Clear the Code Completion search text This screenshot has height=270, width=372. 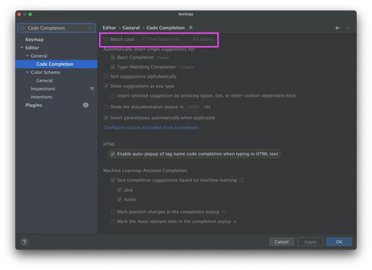click(90, 28)
